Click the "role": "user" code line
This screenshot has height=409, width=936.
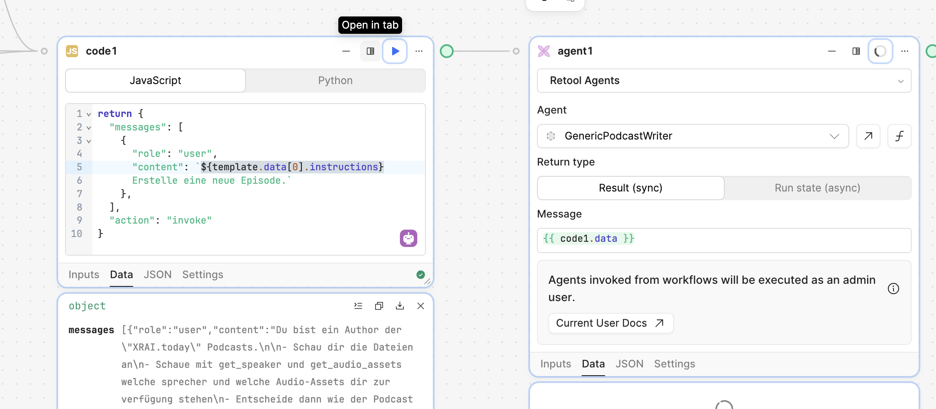[x=174, y=154]
